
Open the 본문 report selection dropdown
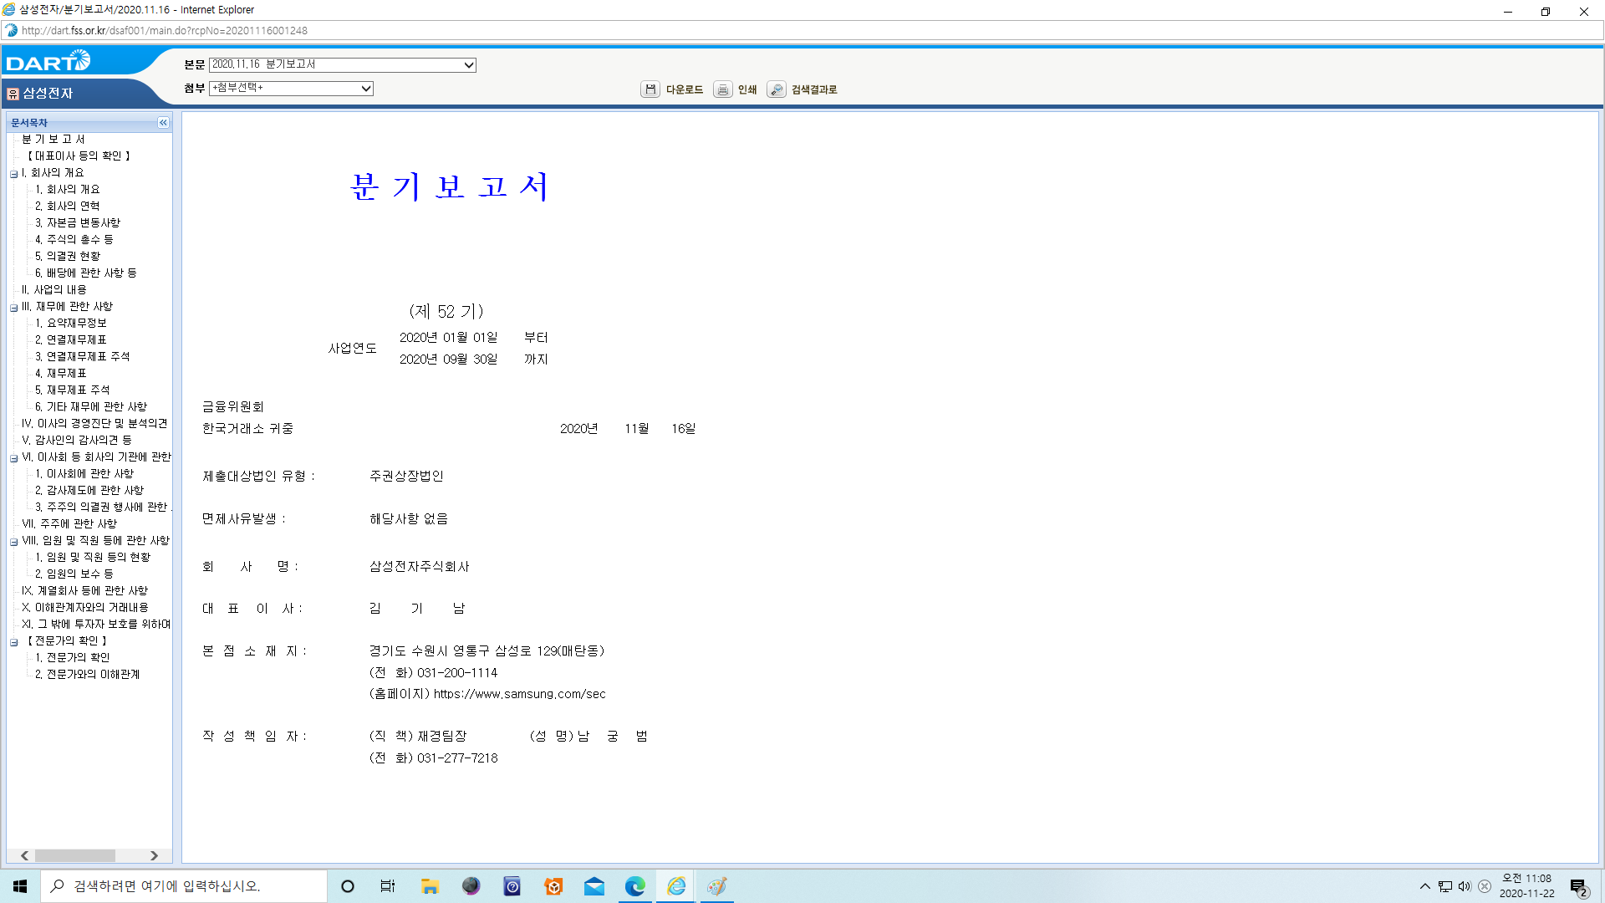(342, 65)
